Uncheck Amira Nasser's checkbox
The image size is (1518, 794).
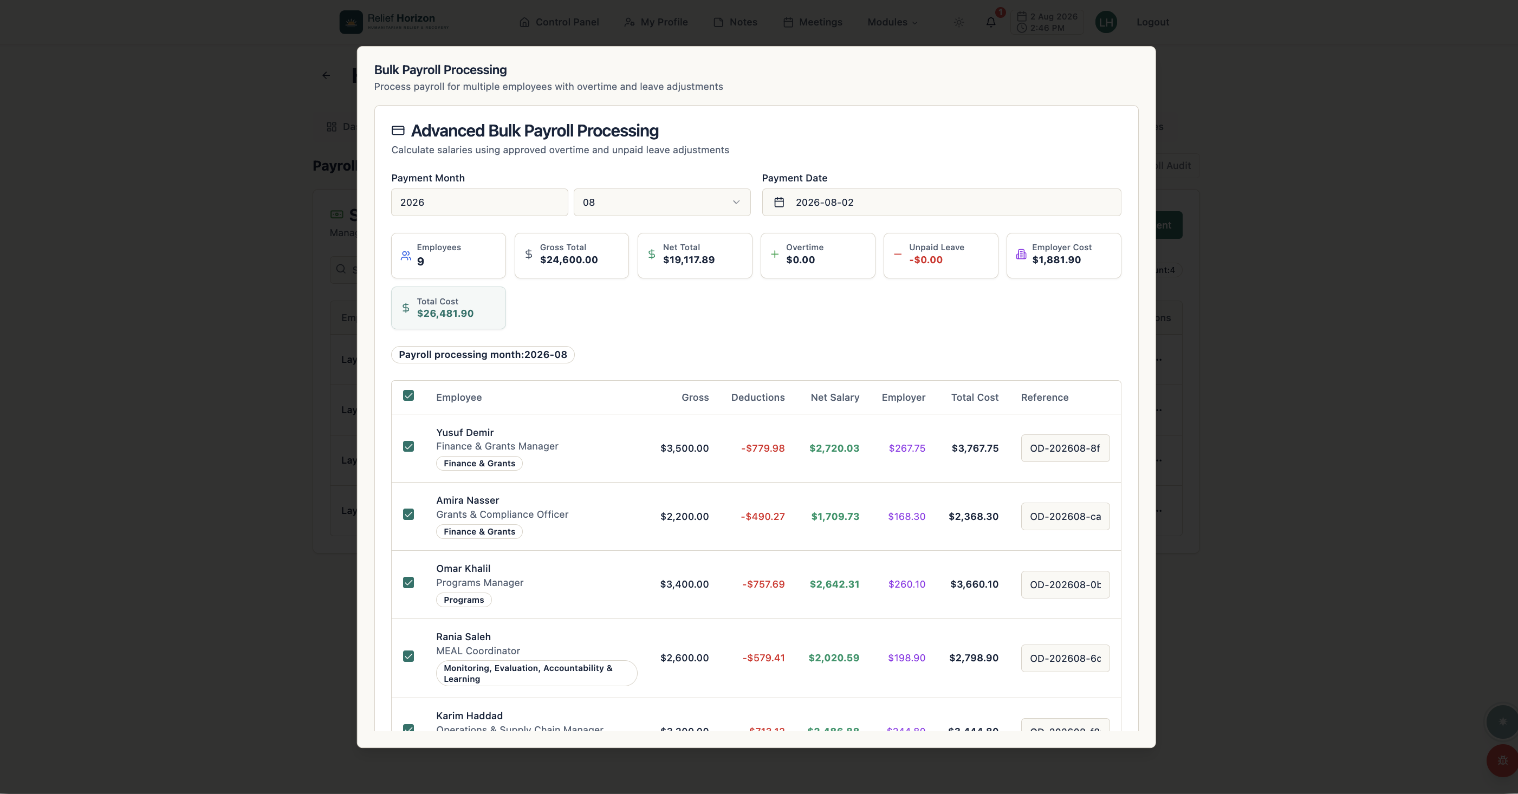(408, 514)
